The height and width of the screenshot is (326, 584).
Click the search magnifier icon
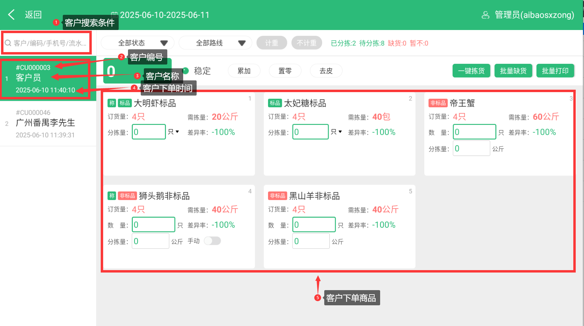[x=8, y=43]
